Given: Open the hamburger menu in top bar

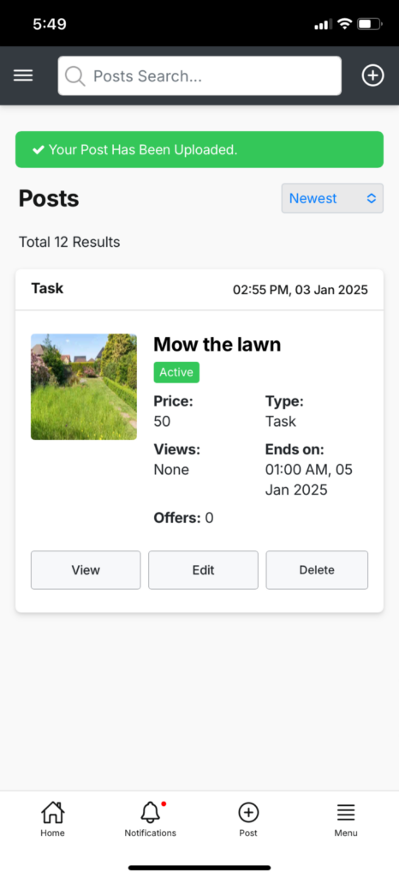Looking at the screenshot, I should point(23,75).
